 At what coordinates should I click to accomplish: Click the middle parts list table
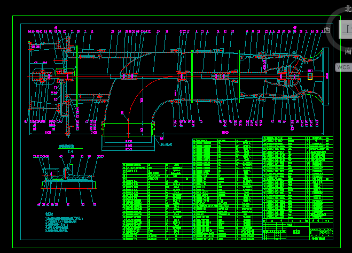click(226, 187)
